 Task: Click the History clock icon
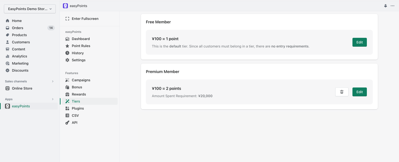[67, 53]
